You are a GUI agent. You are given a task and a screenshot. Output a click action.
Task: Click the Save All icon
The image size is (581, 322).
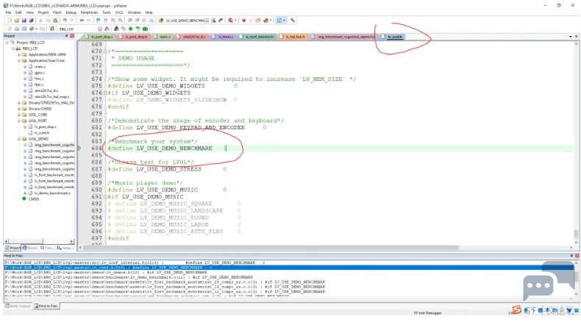coord(31,21)
